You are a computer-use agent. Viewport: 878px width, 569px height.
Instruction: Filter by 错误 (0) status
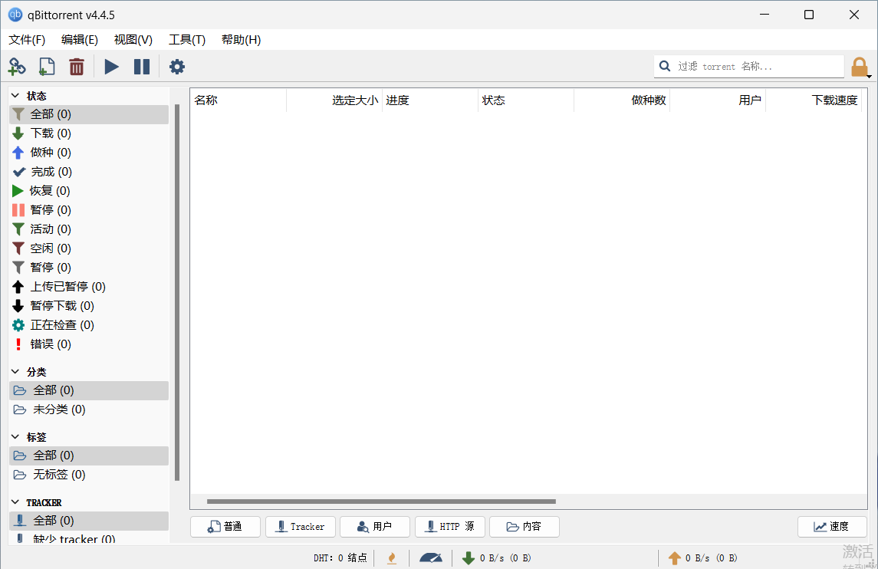89,344
